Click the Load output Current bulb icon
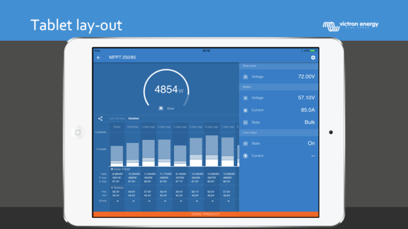 coord(245,156)
